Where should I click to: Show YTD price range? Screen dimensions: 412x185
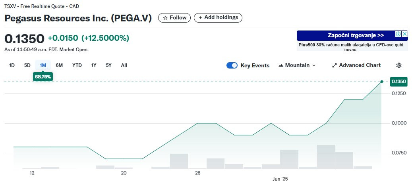[77, 65]
